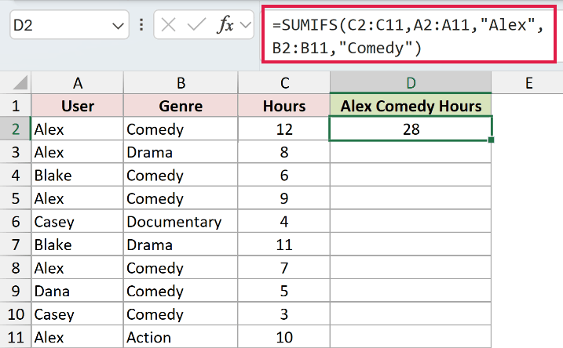The height and width of the screenshot is (348, 563).
Task: Select row 5 header
Action: click(16, 198)
